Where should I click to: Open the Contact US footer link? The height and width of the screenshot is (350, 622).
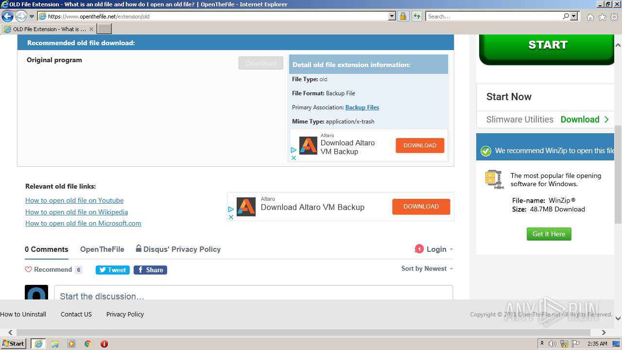(x=76, y=314)
